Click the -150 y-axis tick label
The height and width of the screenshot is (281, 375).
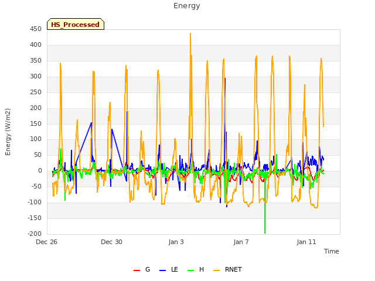tap(35, 218)
